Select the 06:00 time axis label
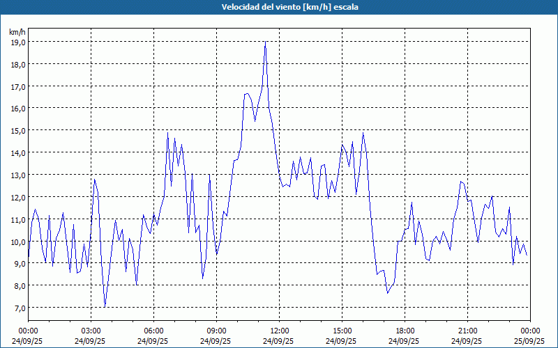 [153, 331]
